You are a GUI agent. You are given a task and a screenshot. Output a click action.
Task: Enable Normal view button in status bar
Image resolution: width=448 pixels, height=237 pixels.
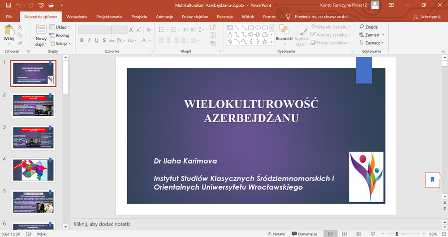pos(330,234)
